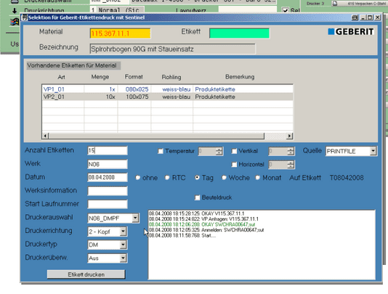This screenshot has height=294, width=388.
Task: Pick the Monat radio option
Action: coord(258,178)
